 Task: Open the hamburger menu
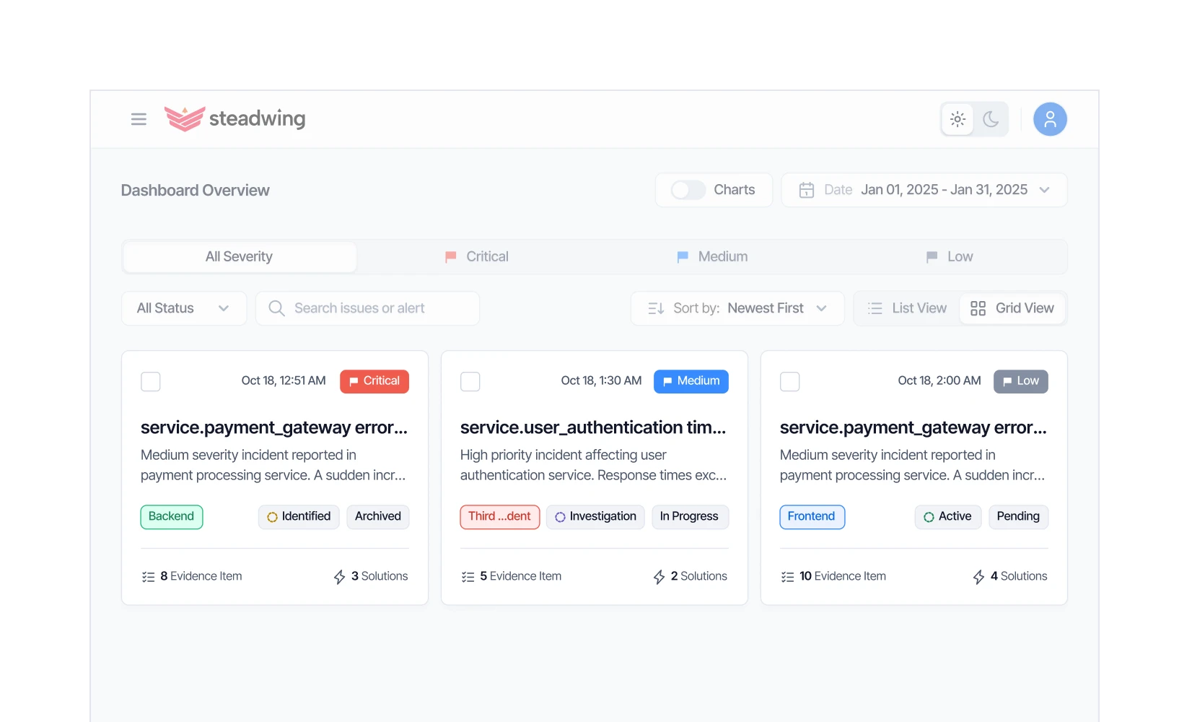tap(139, 119)
